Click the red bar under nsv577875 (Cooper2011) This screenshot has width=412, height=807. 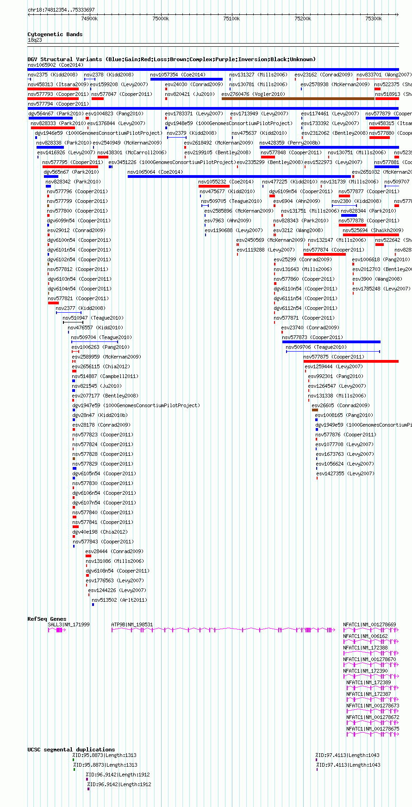(x=351, y=361)
